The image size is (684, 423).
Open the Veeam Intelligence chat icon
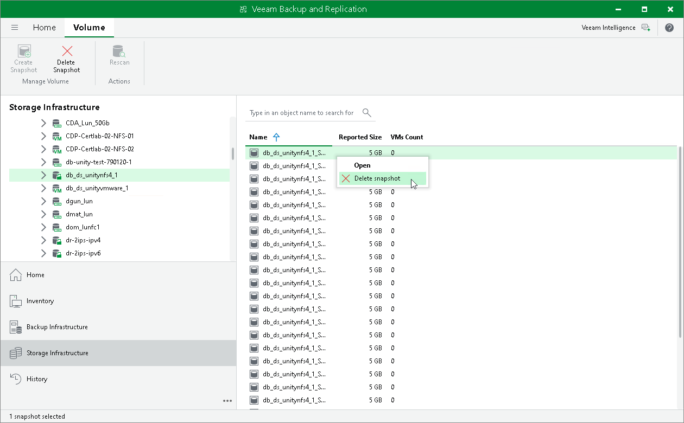click(x=645, y=28)
